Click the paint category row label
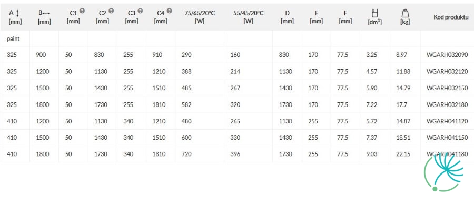 13,39
